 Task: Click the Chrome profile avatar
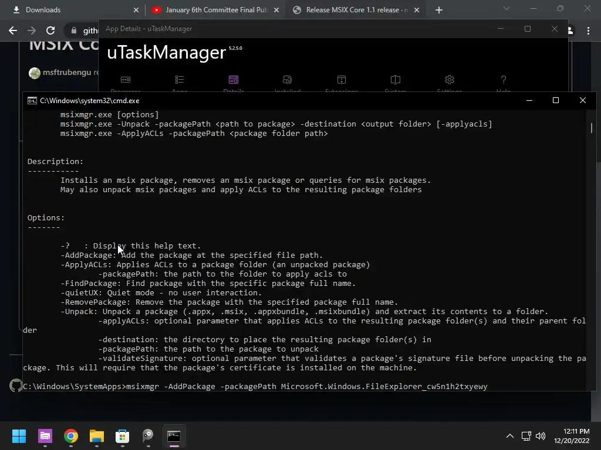[x=570, y=30]
